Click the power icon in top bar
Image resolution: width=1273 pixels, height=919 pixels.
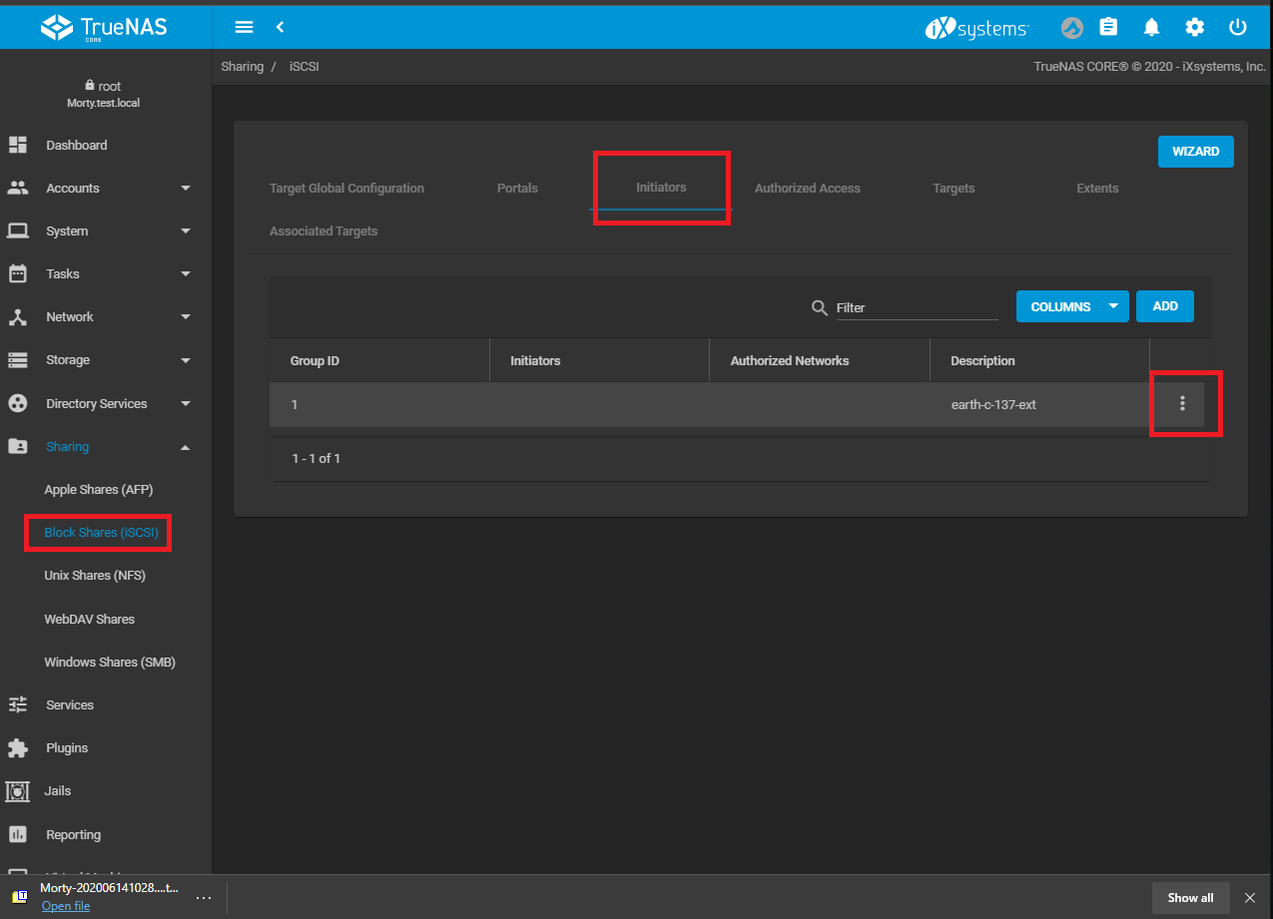point(1238,27)
